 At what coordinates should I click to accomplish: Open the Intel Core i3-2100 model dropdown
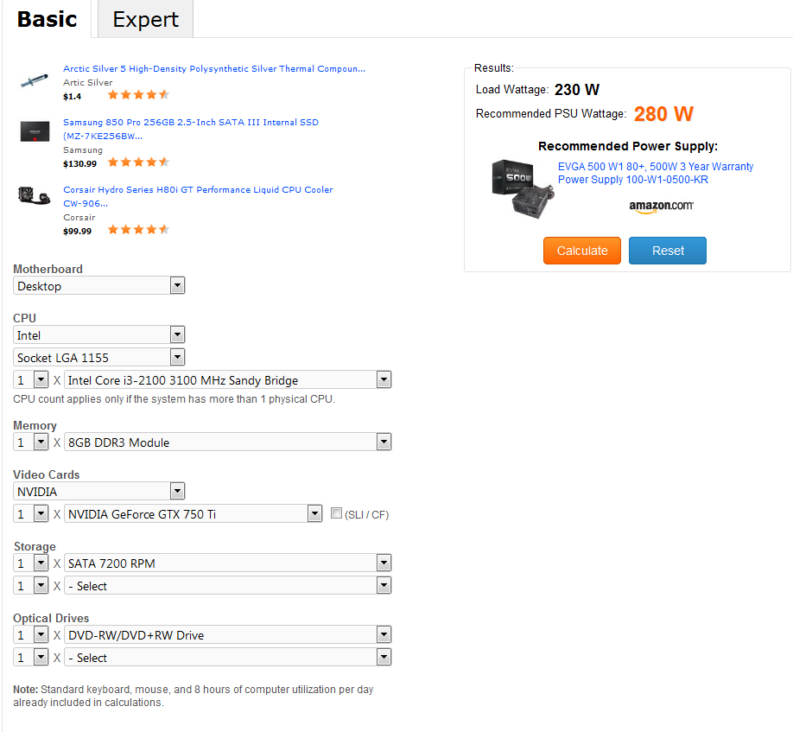click(x=227, y=380)
